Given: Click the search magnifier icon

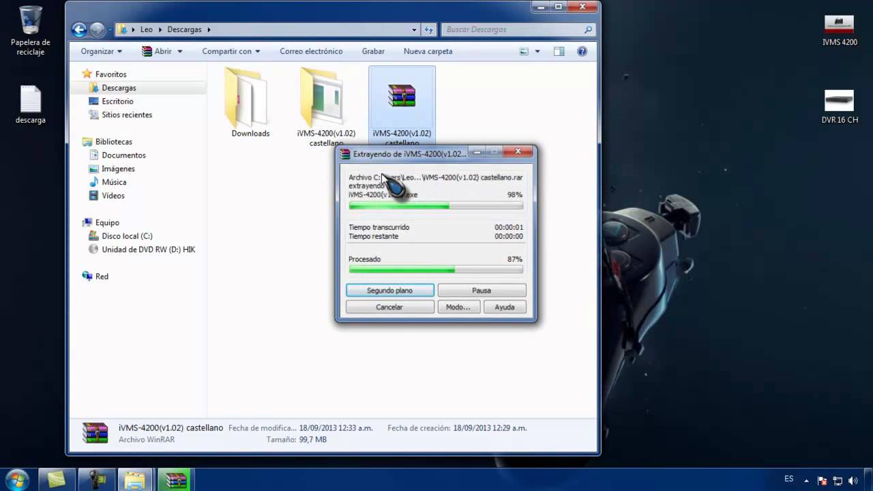Looking at the screenshot, I should (x=588, y=30).
